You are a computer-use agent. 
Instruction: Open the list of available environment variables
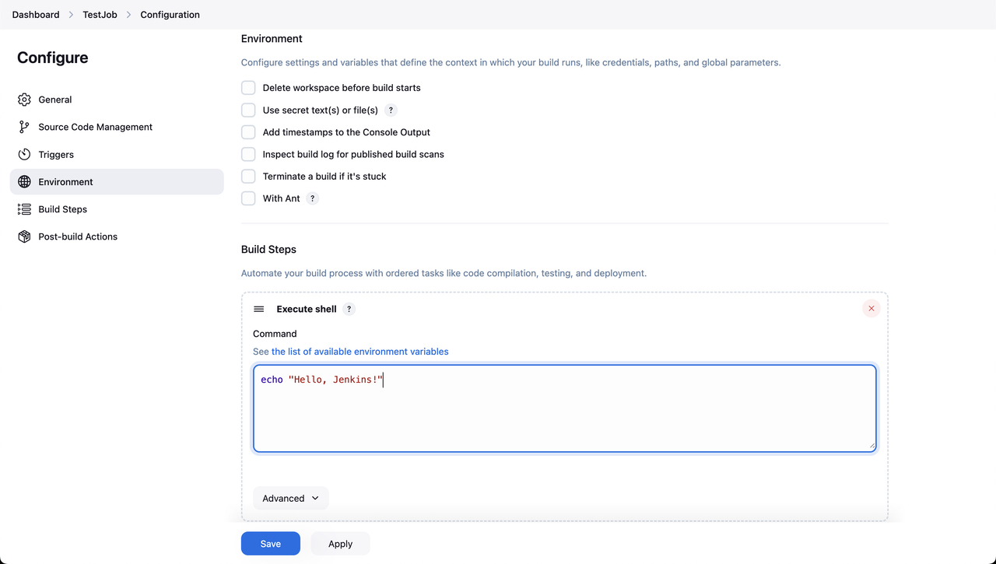[x=359, y=352]
